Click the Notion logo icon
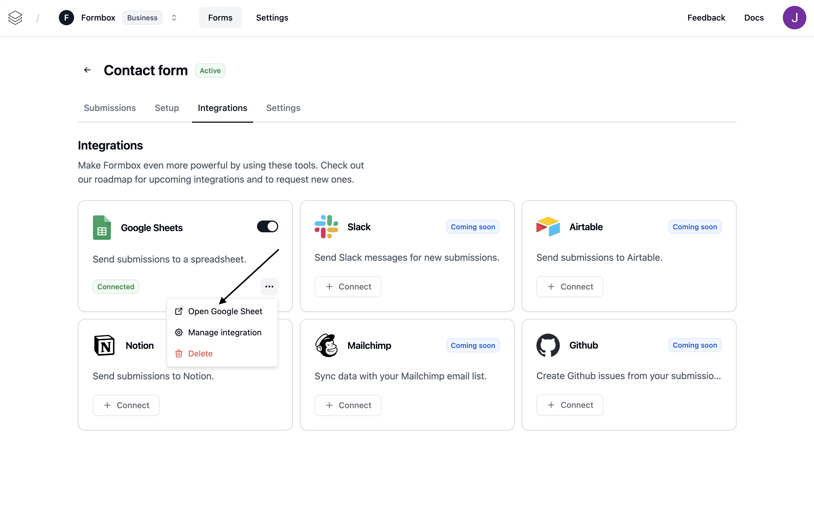 (x=104, y=345)
